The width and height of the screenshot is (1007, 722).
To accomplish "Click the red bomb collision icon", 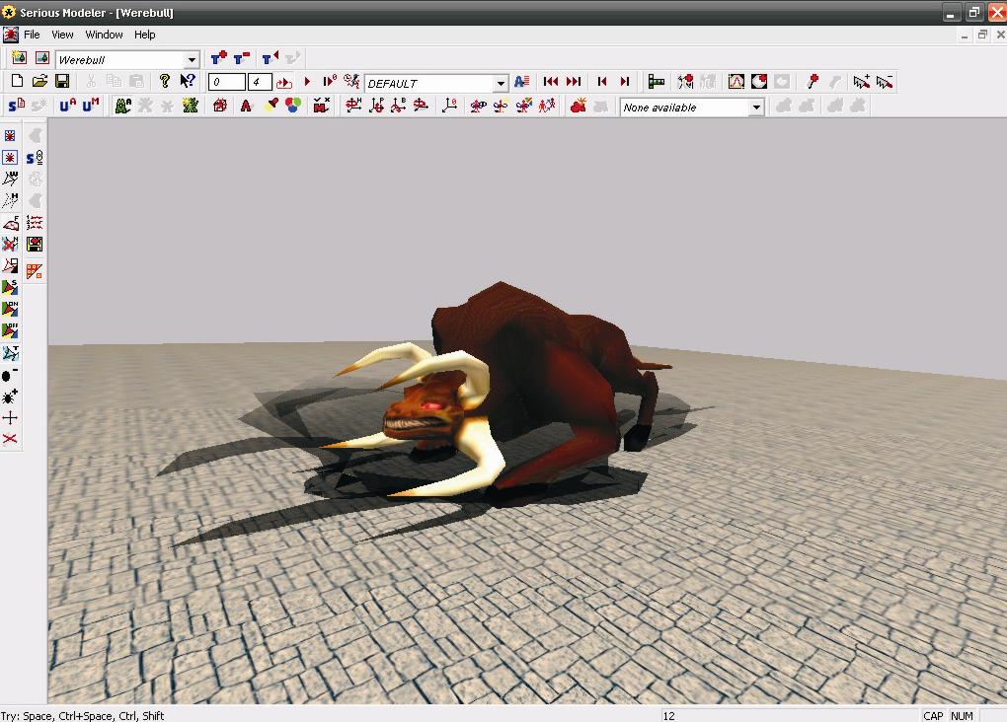I will [x=578, y=106].
